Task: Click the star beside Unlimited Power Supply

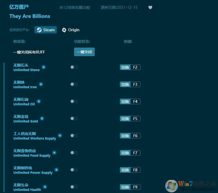Action: 56,170
